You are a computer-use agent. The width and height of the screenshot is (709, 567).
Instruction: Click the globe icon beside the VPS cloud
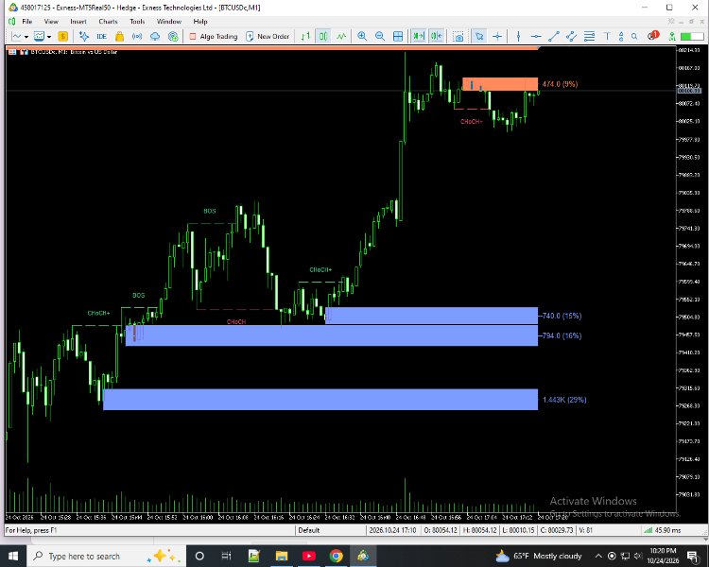pos(173,37)
